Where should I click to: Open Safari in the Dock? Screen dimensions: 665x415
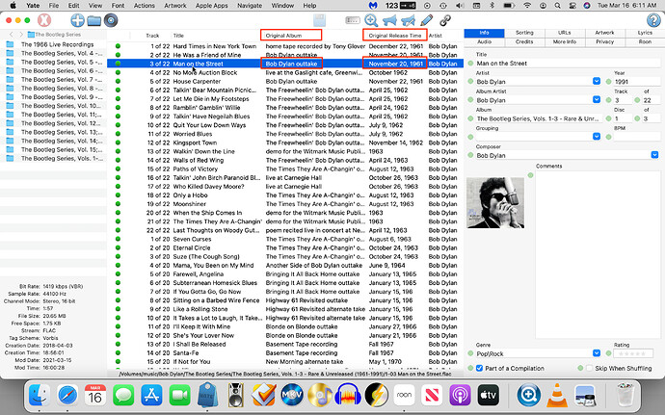(67, 395)
